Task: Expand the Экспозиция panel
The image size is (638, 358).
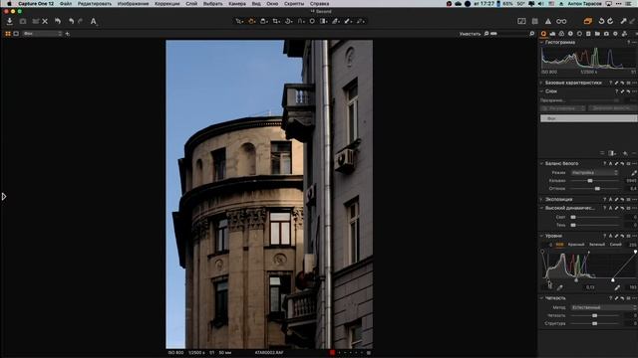Action: point(541,199)
